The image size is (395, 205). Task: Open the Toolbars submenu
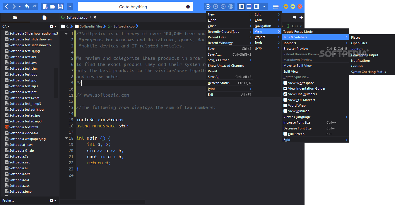click(x=315, y=43)
